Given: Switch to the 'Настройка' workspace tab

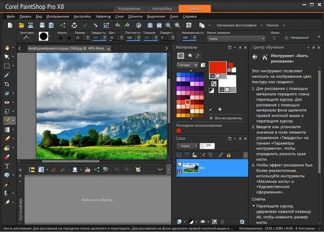Looking at the screenshot, I should click(x=161, y=9).
